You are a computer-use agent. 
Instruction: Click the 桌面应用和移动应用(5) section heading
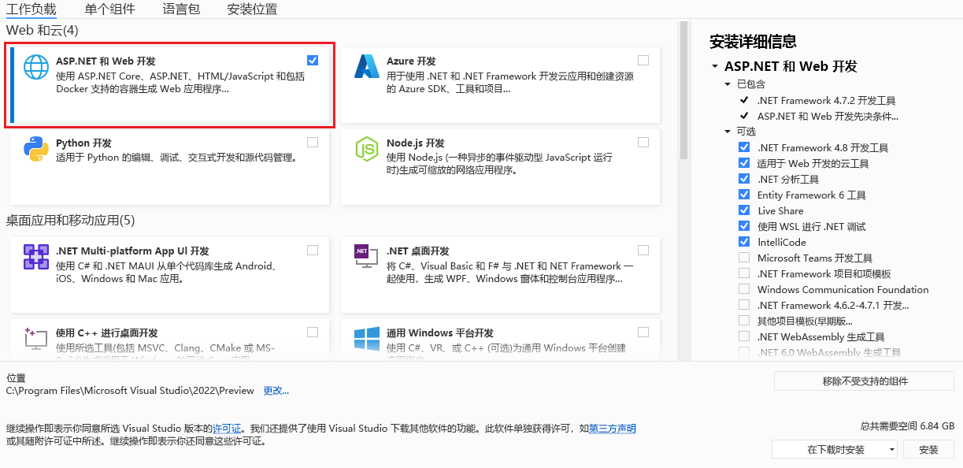coord(71,220)
